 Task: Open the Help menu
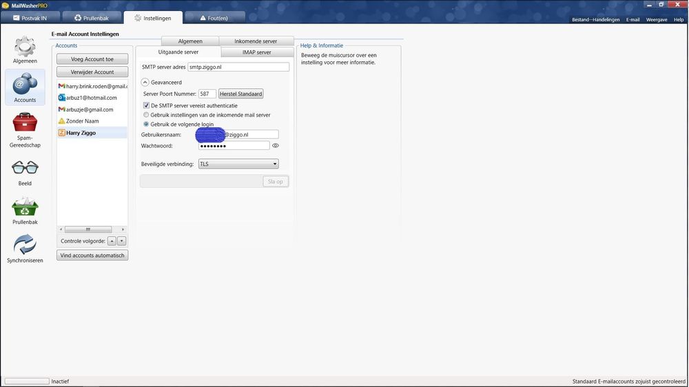(679, 20)
